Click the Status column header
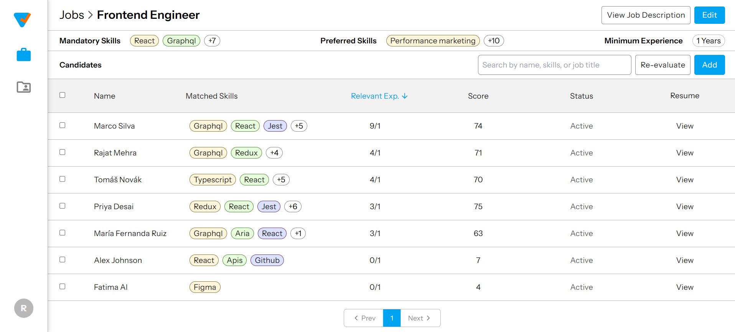 click(x=582, y=96)
